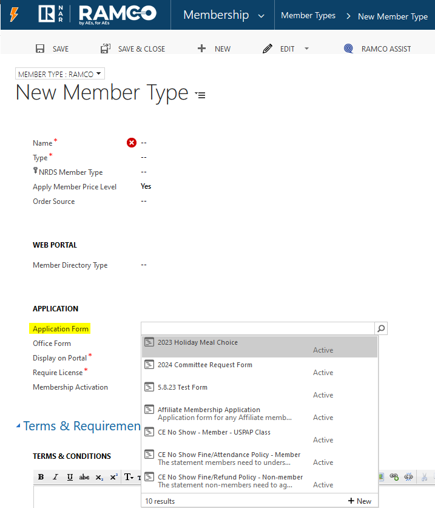Viewport: 435px width, 508px height.
Task: Click the lightning bolt icon in header
Action: pyautogui.click(x=14, y=15)
